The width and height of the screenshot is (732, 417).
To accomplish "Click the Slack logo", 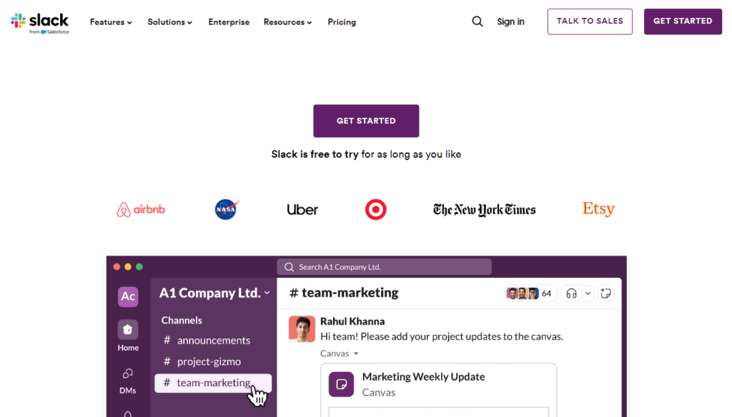I will [39, 21].
